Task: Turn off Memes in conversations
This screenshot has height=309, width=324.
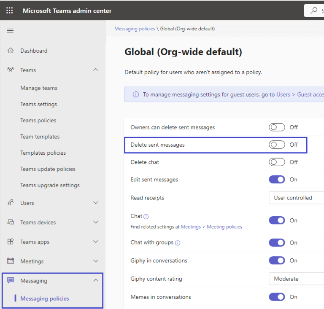Action: [x=277, y=297]
